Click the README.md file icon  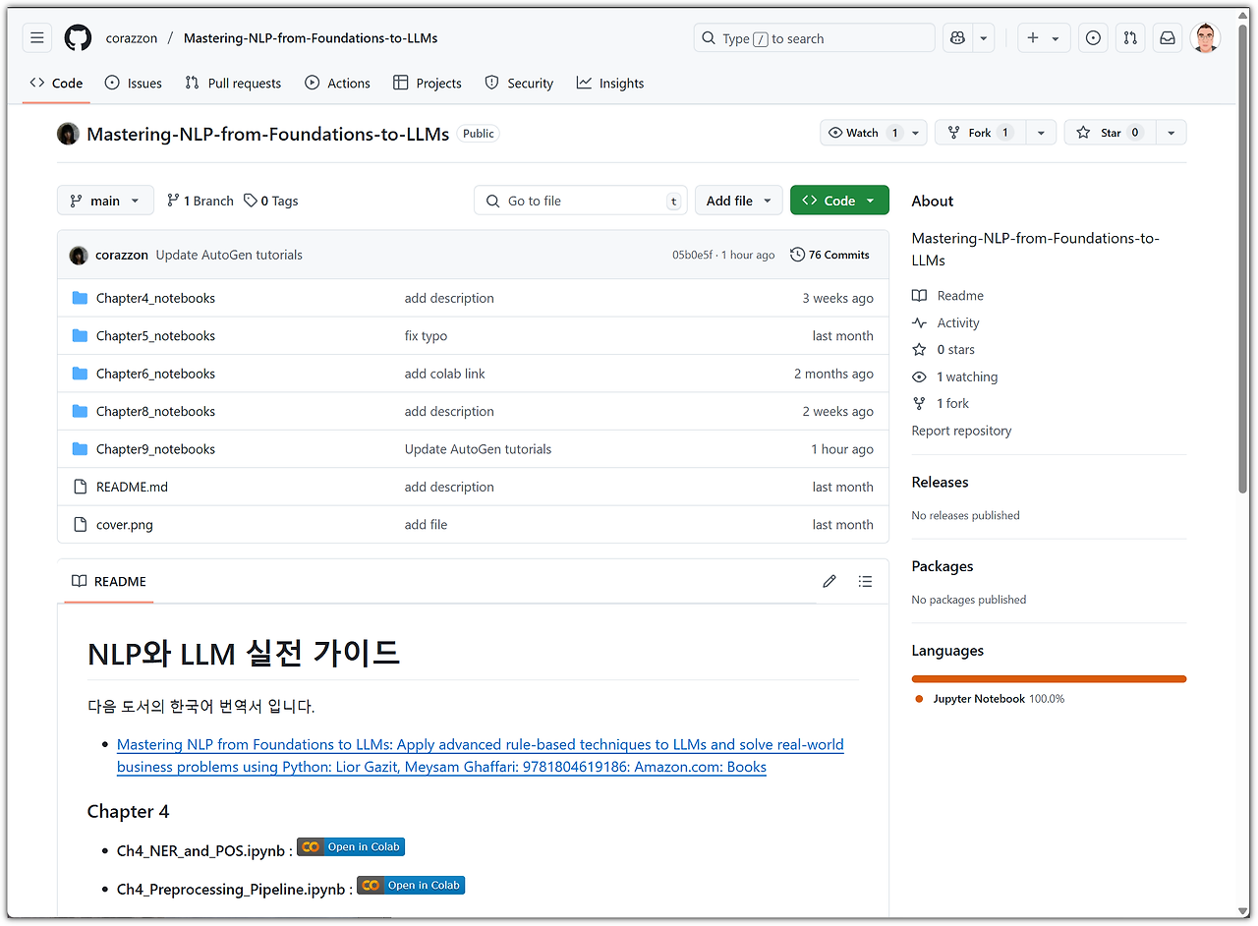(x=81, y=487)
